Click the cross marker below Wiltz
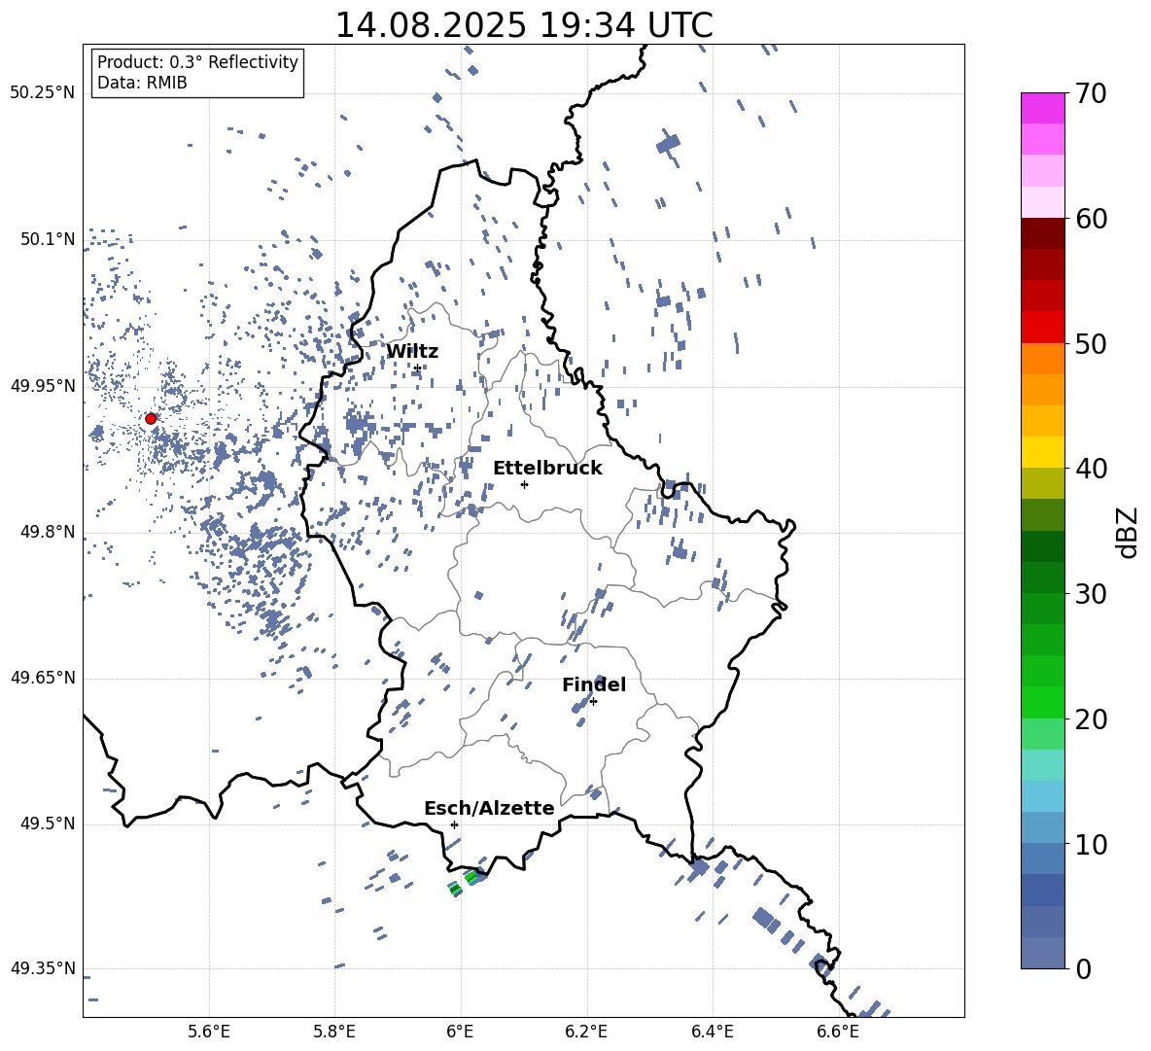The height and width of the screenshot is (1051, 1151). tap(418, 368)
